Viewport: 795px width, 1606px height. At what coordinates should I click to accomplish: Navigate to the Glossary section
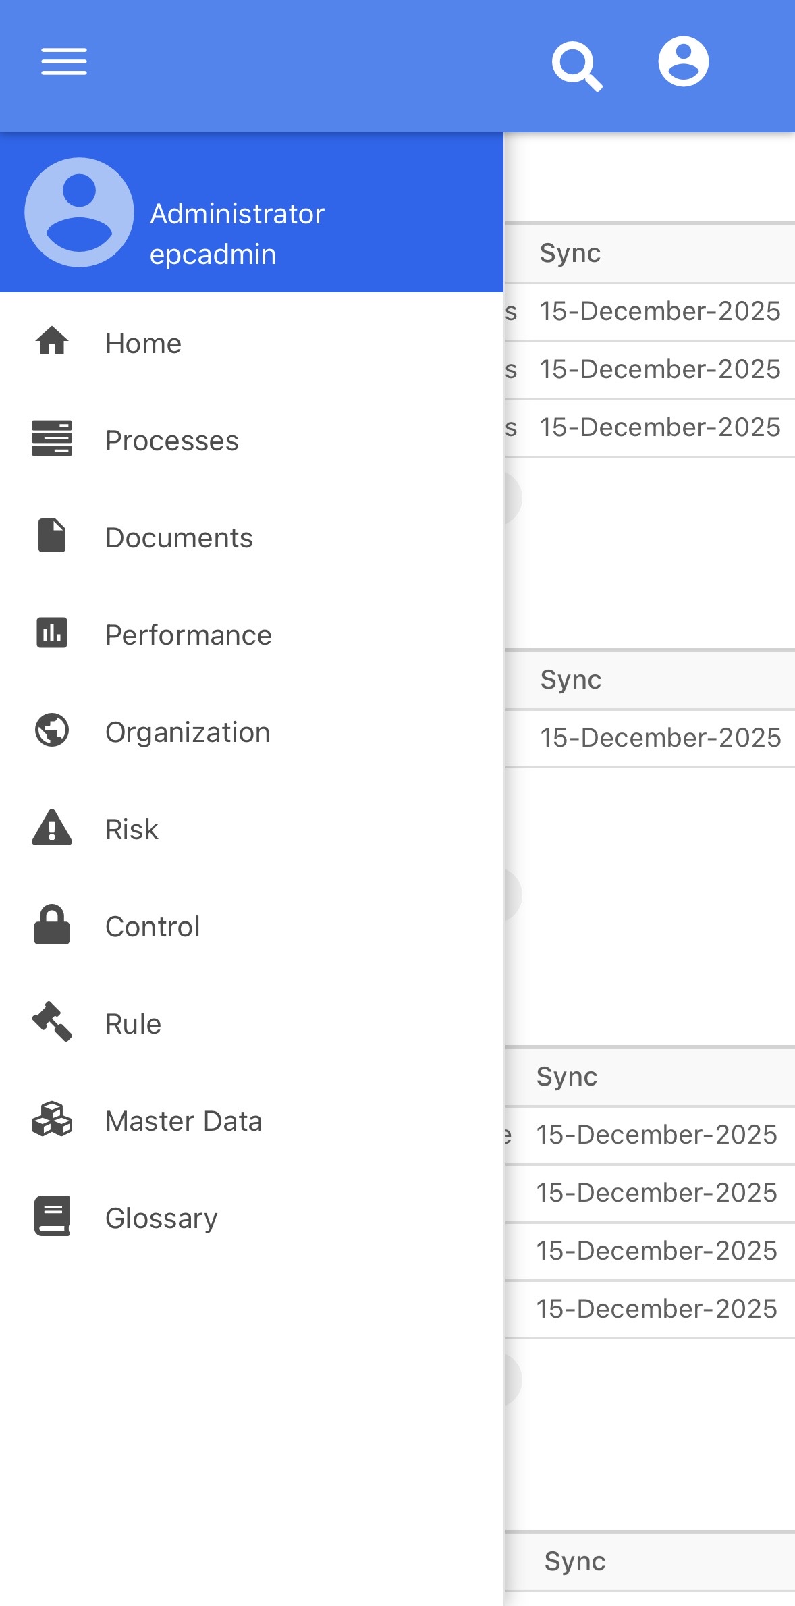click(161, 1219)
